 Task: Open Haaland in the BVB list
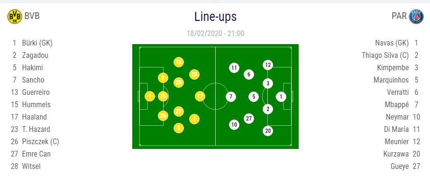[x=35, y=117]
